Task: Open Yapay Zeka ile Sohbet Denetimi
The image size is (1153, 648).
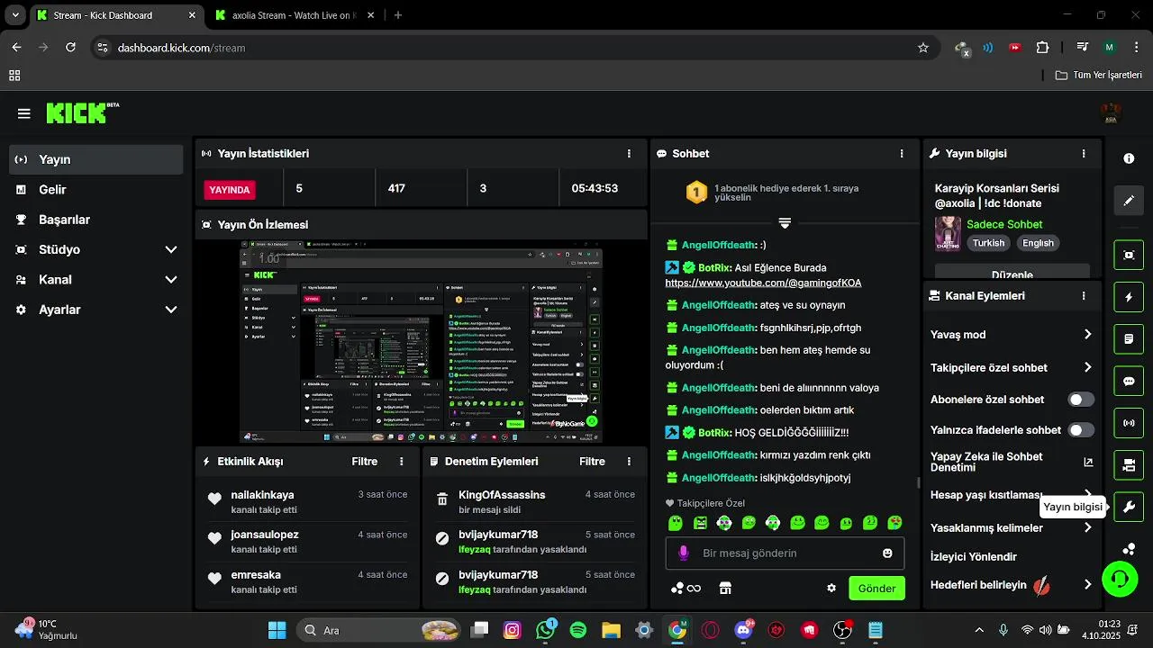Action: (x=1012, y=463)
